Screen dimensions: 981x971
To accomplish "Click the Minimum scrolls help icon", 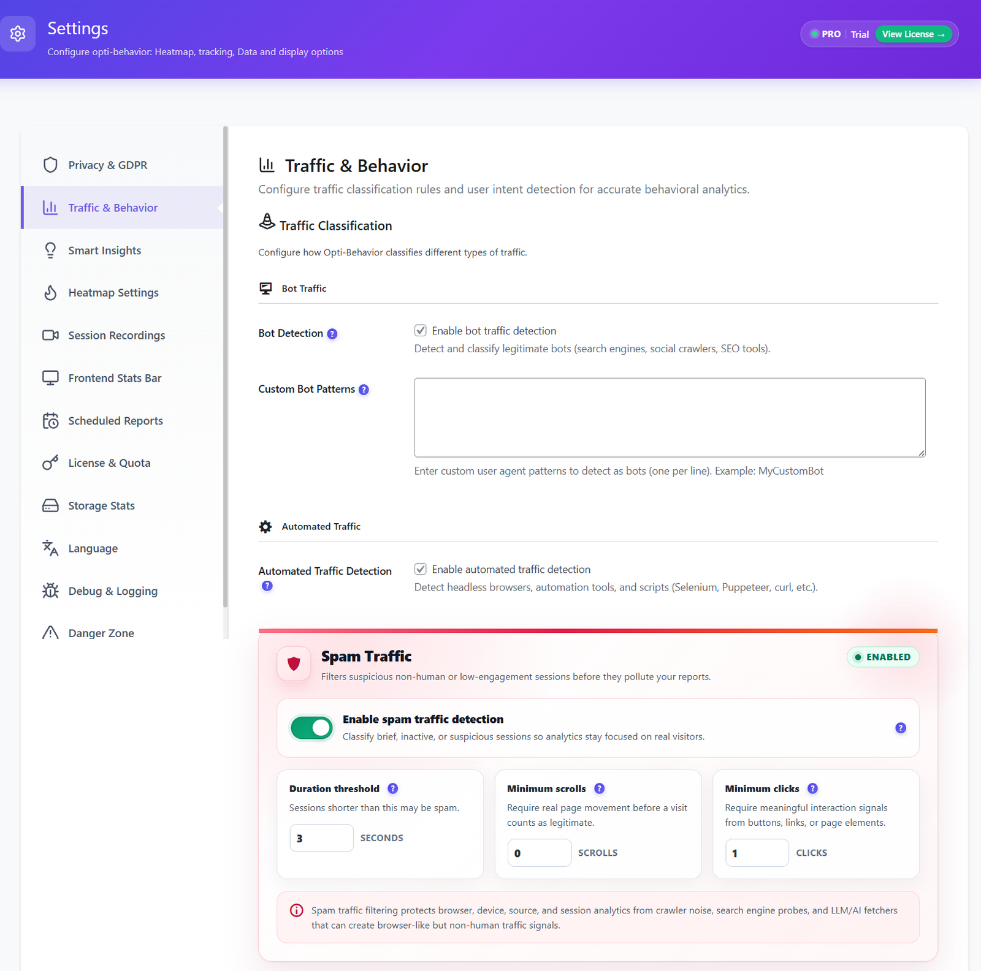I will point(600,788).
